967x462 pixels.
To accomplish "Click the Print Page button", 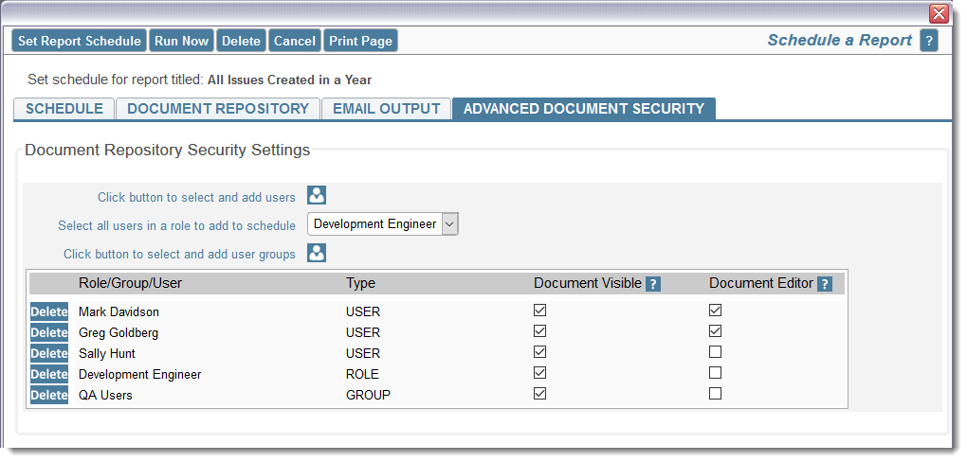I will [x=360, y=41].
